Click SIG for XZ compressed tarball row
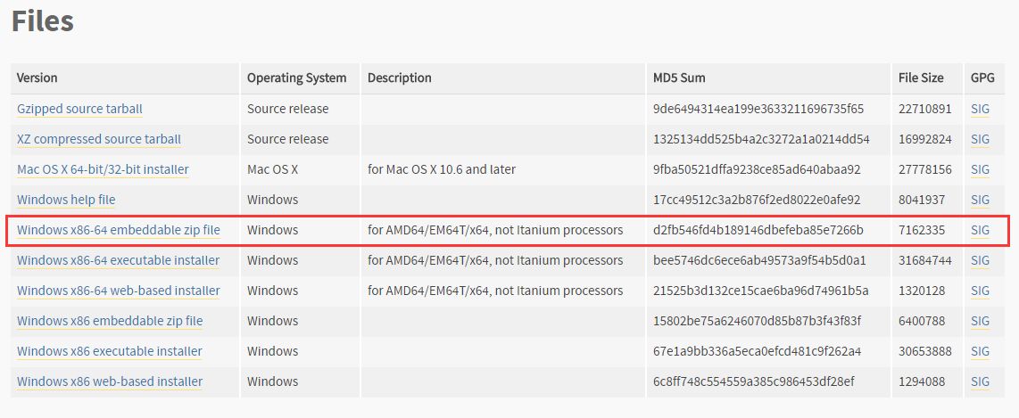Screen dimensions: 1019x418 pyautogui.click(x=980, y=139)
